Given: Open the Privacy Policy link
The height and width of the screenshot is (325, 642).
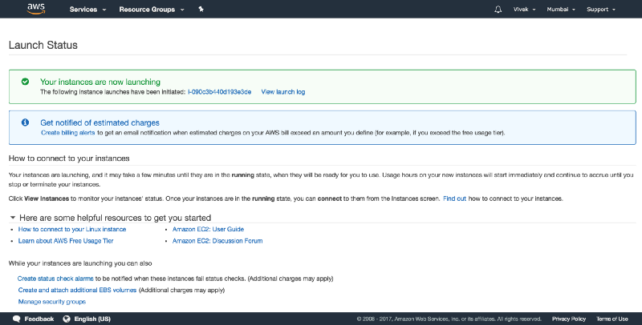Looking at the screenshot, I should pyautogui.click(x=569, y=319).
